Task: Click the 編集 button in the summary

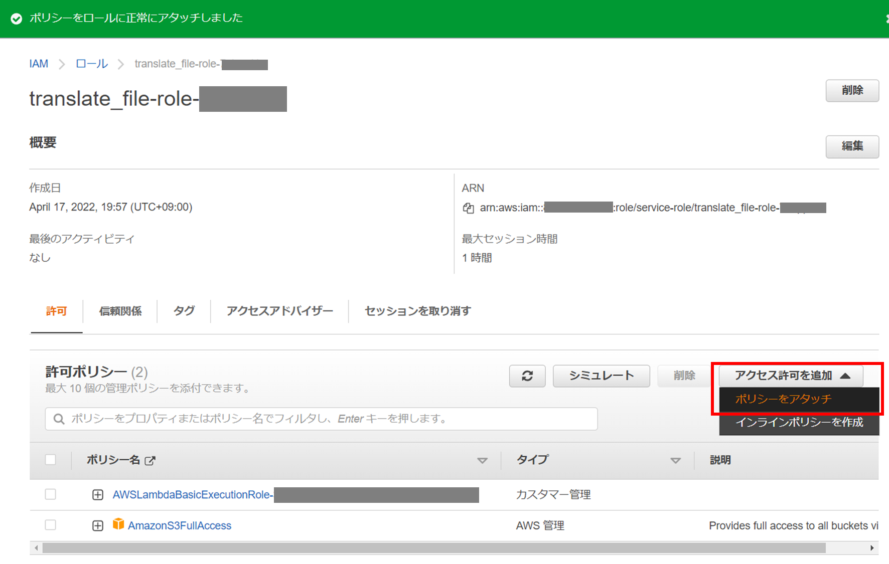Action: point(852,146)
